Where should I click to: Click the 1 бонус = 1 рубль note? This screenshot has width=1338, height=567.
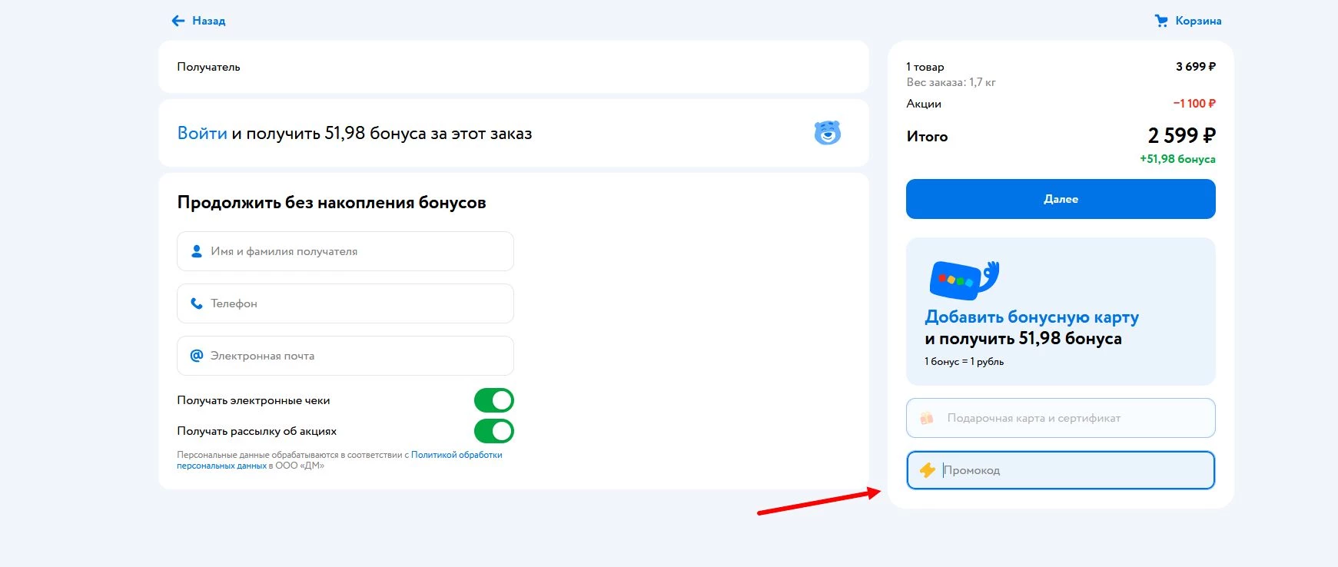coord(964,361)
